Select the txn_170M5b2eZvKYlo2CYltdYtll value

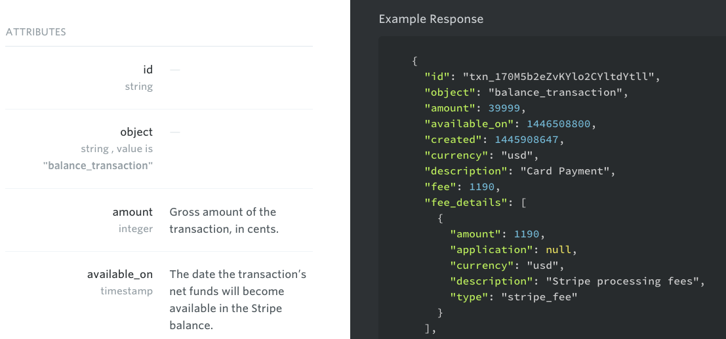click(558, 76)
